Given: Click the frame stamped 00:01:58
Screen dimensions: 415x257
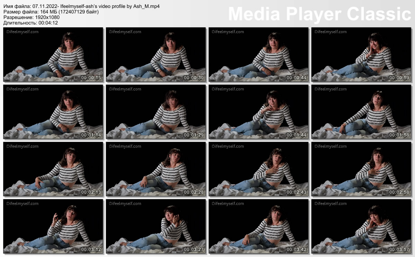Looking at the screenshot, I should 361,112.
